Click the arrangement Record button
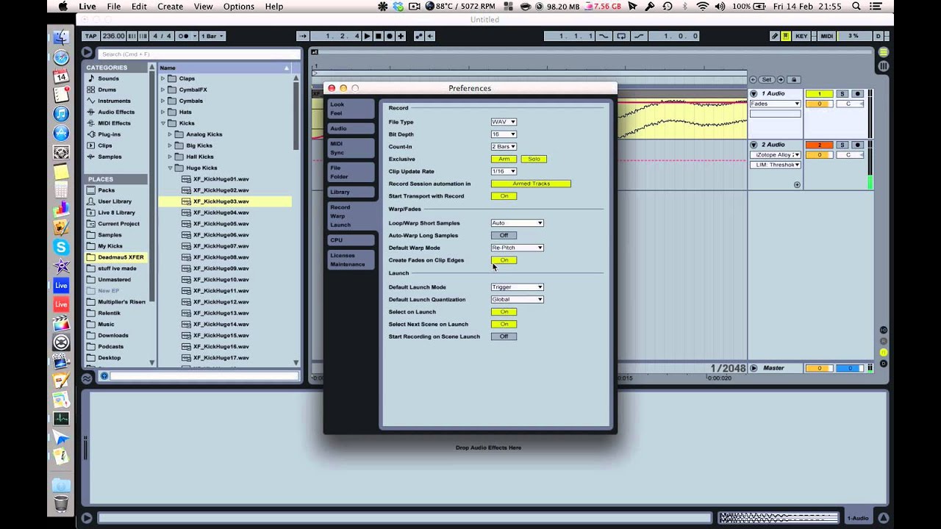Viewport: 941px width, 529px height. pos(390,36)
